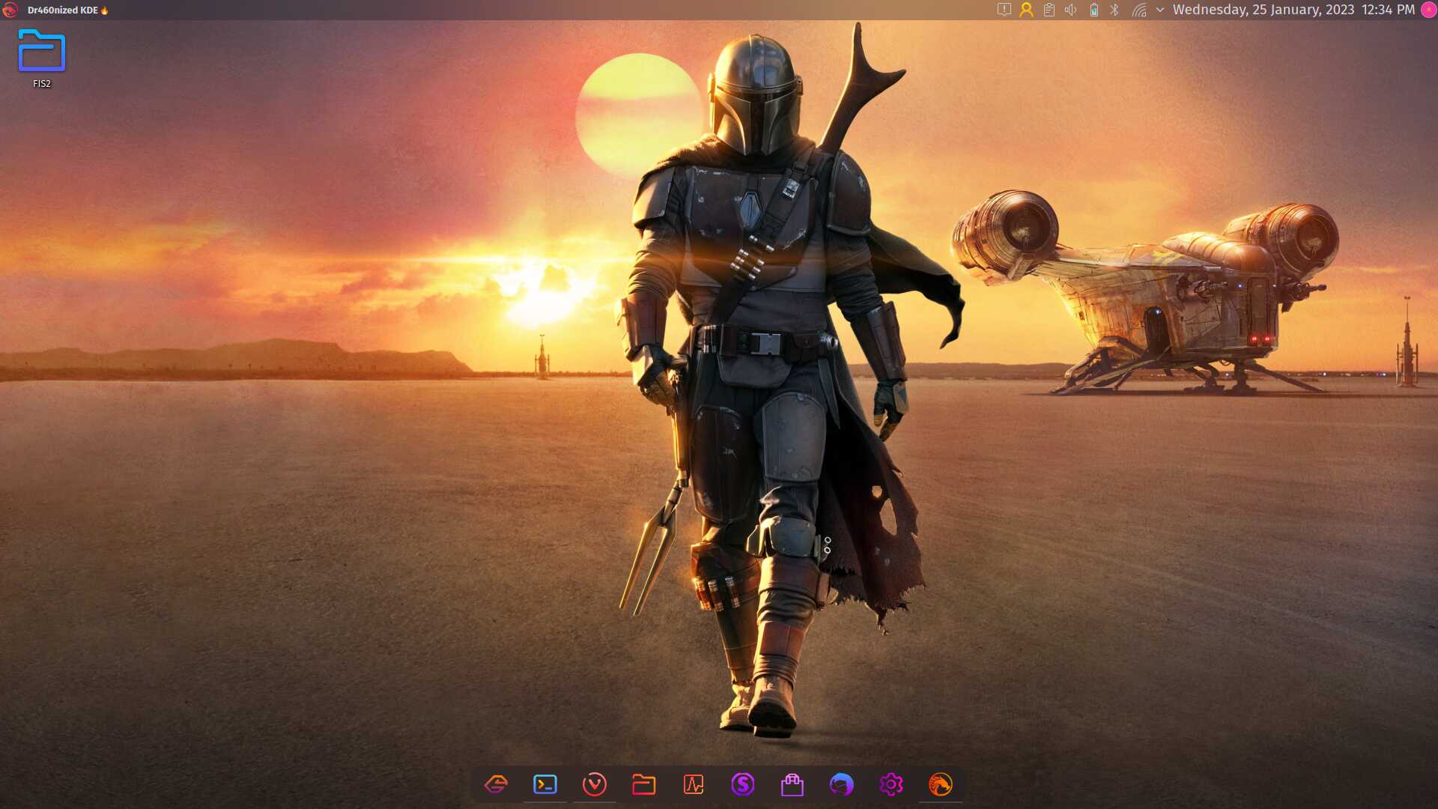
Task: Open calendar from the Wednesday date display
Action: [x=1263, y=10]
